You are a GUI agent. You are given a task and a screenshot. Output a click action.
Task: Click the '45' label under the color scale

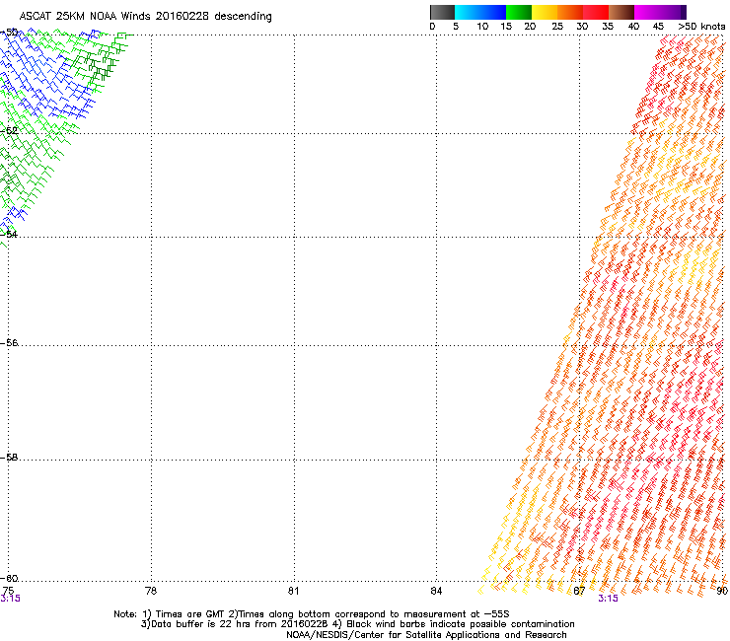(x=658, y=27)
